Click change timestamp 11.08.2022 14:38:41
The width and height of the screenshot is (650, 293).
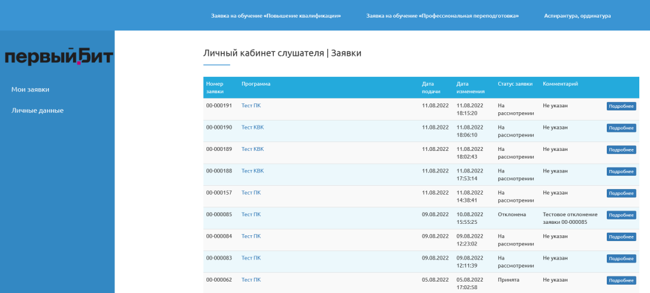470,196
